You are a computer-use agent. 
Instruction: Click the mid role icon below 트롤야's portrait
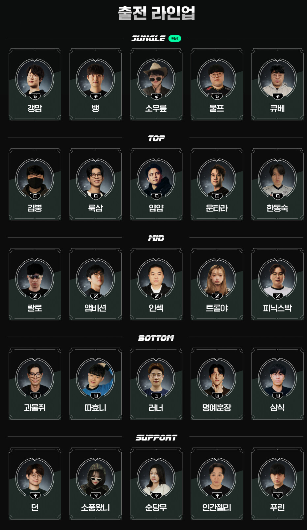[x=217, y=296]
